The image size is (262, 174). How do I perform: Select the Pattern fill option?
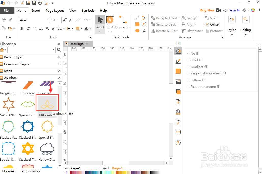coord(196,80)
